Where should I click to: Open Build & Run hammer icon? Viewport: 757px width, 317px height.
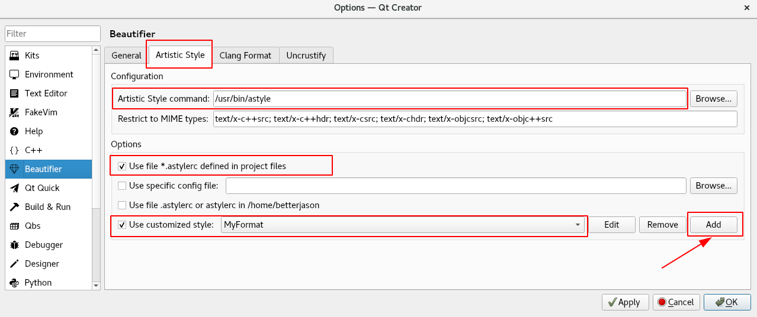[x=15, y=207]
